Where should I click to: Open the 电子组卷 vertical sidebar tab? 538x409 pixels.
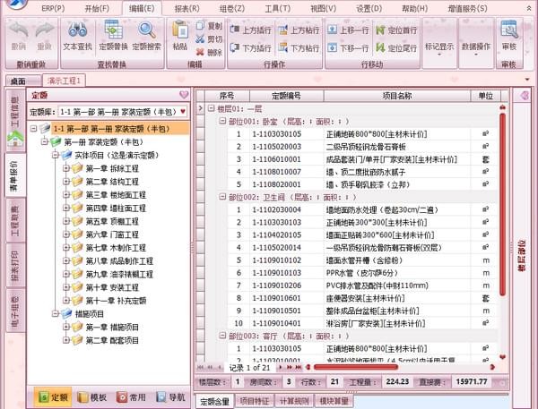[15, 311]
